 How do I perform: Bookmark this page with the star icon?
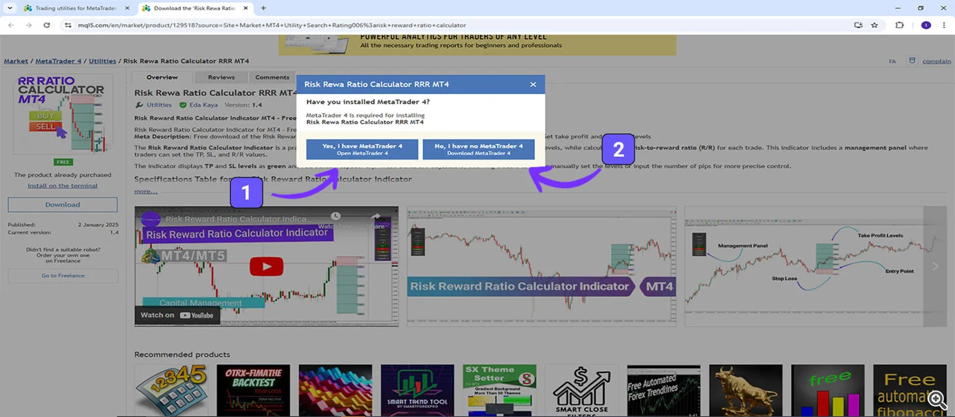coord(874,25)
